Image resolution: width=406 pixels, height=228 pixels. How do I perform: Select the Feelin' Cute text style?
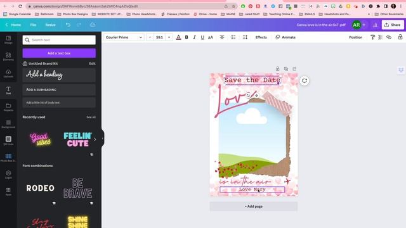pyautogui.click(x=77, y=139)
